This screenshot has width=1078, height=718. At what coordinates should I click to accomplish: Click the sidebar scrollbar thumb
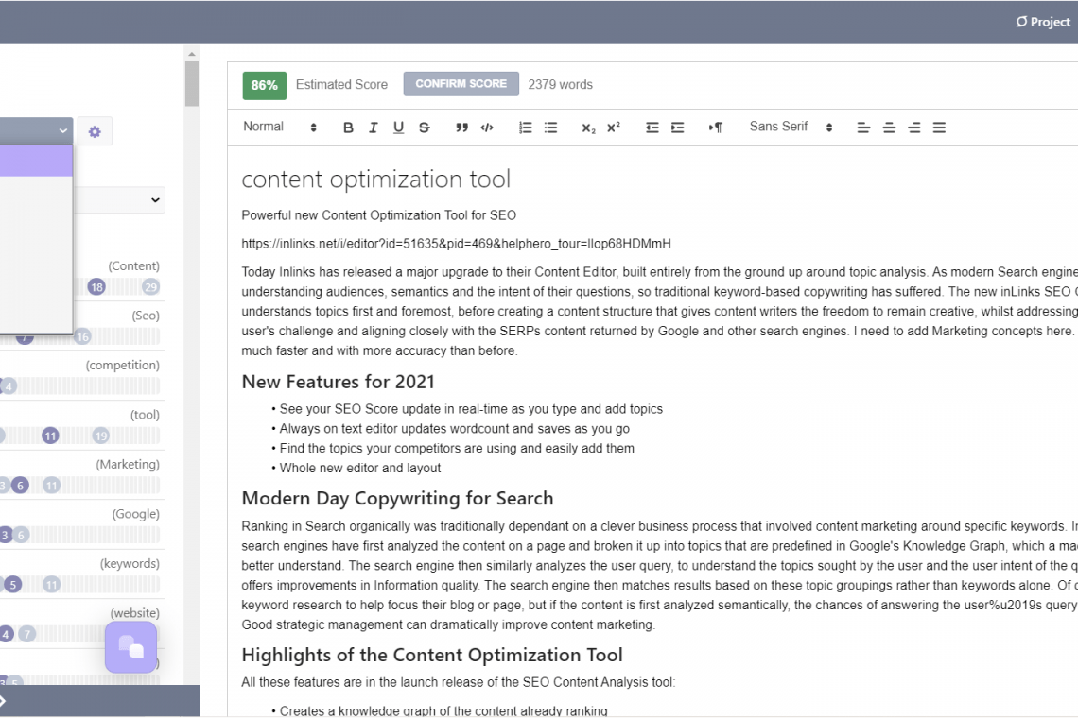click(192, 84)
